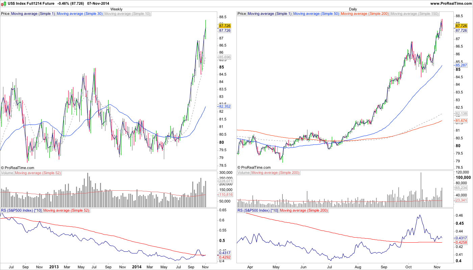Select the RS Moving average (Simple 52) label
This screenshot has height=270, width=473.
tap(67, 211)
